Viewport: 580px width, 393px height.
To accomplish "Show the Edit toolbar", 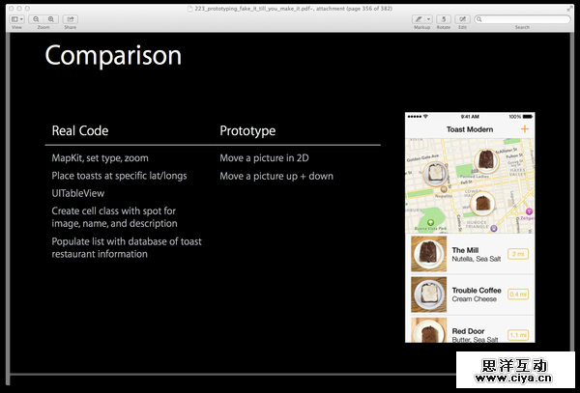I will pos(462,19).
